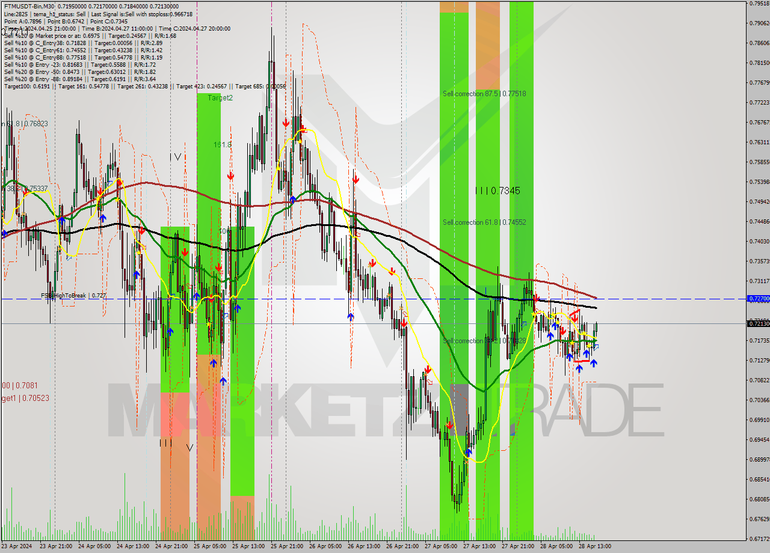Click the '38.2 | 0.75337' fib label
The image size is (770, 553).
[26, 189]
